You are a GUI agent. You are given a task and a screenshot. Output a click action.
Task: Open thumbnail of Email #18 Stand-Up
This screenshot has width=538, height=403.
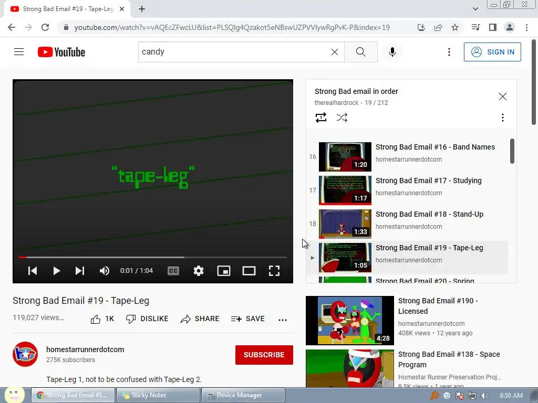point(345,224)
